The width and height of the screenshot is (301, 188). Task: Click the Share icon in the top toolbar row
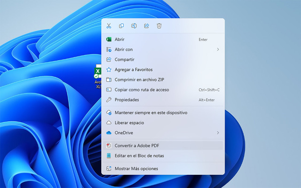pos(146,26)
